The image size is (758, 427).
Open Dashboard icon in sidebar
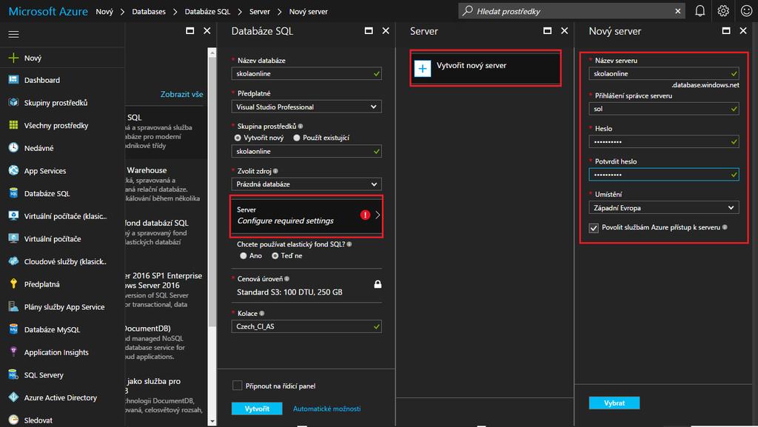13,80
